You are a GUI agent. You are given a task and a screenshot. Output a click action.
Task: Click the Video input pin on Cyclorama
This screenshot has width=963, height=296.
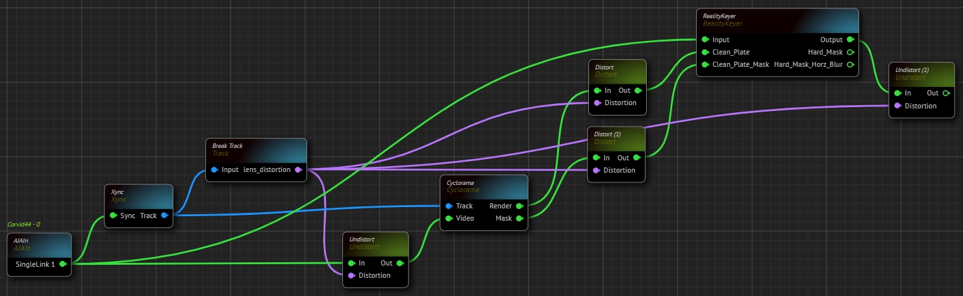(x=449, y=218)
